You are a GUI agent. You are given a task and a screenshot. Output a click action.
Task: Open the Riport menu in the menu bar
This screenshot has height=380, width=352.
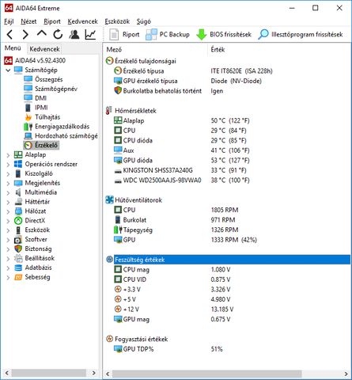(52, 21)
